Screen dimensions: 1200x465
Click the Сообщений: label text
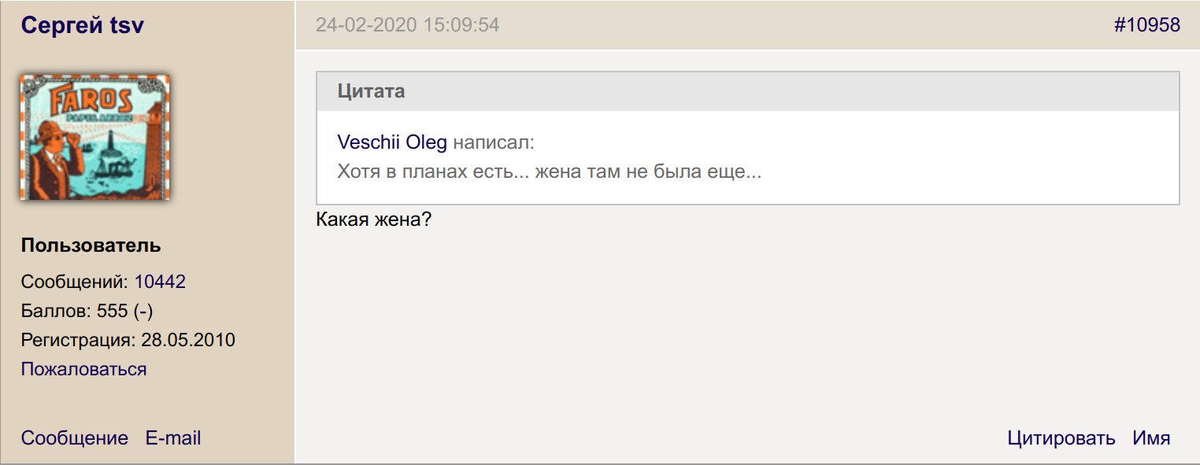coord(75,282)
